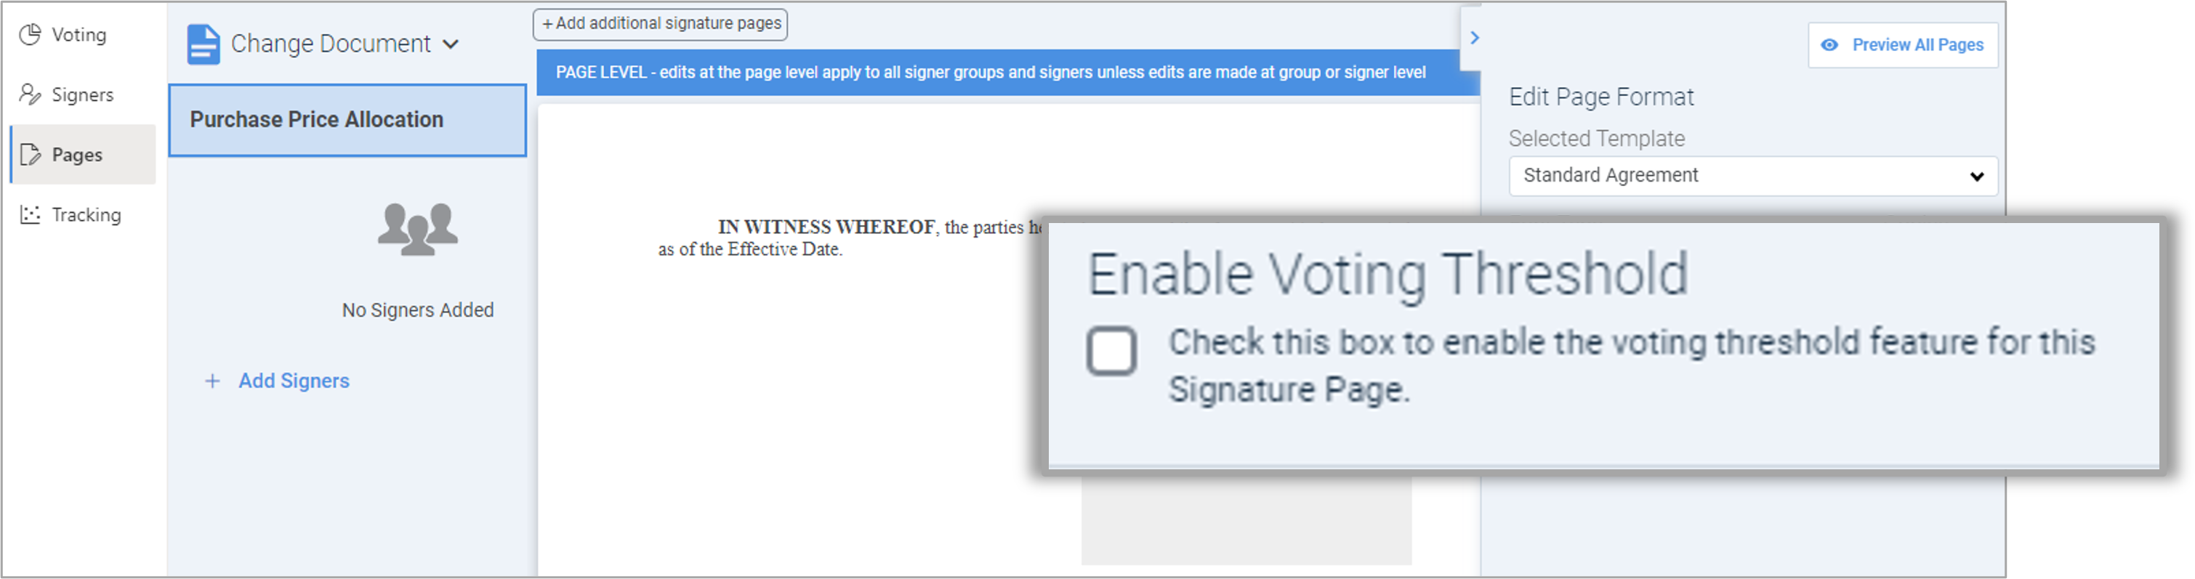Select the Purchase Price Allocation page entry

347,120
